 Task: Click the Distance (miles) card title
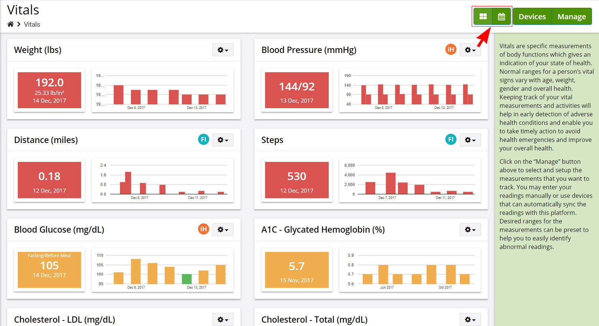(x=46, y=140)
